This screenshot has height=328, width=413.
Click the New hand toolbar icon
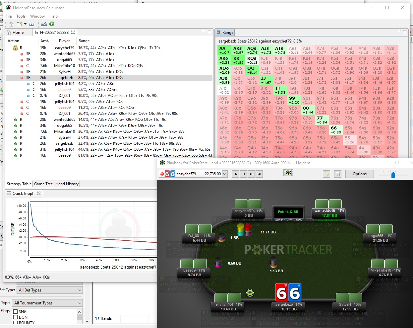coord(19,24)
